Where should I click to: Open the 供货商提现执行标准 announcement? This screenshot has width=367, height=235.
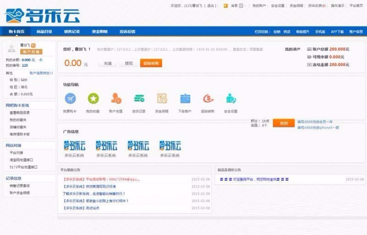click(90, 187)
